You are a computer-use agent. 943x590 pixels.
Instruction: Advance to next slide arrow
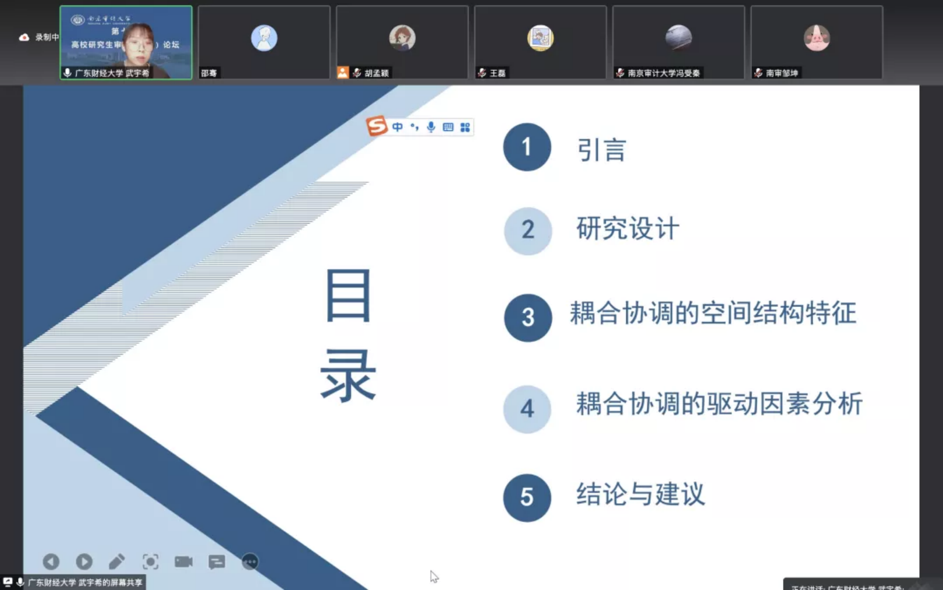[84, 561]
